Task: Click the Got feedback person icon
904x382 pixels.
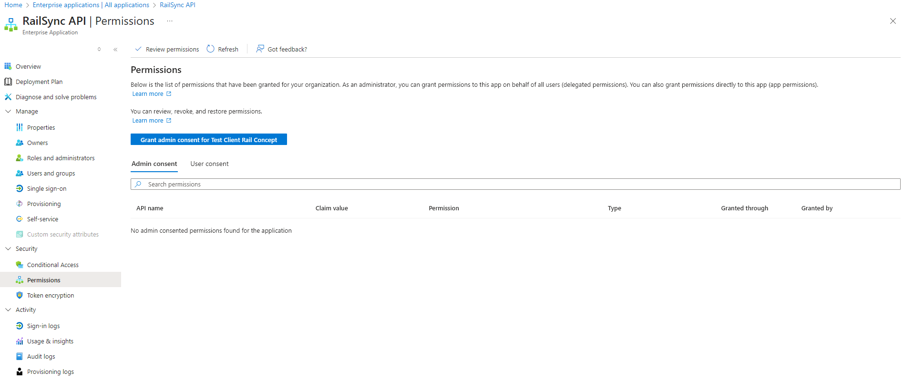Action: tap(260, 49)
